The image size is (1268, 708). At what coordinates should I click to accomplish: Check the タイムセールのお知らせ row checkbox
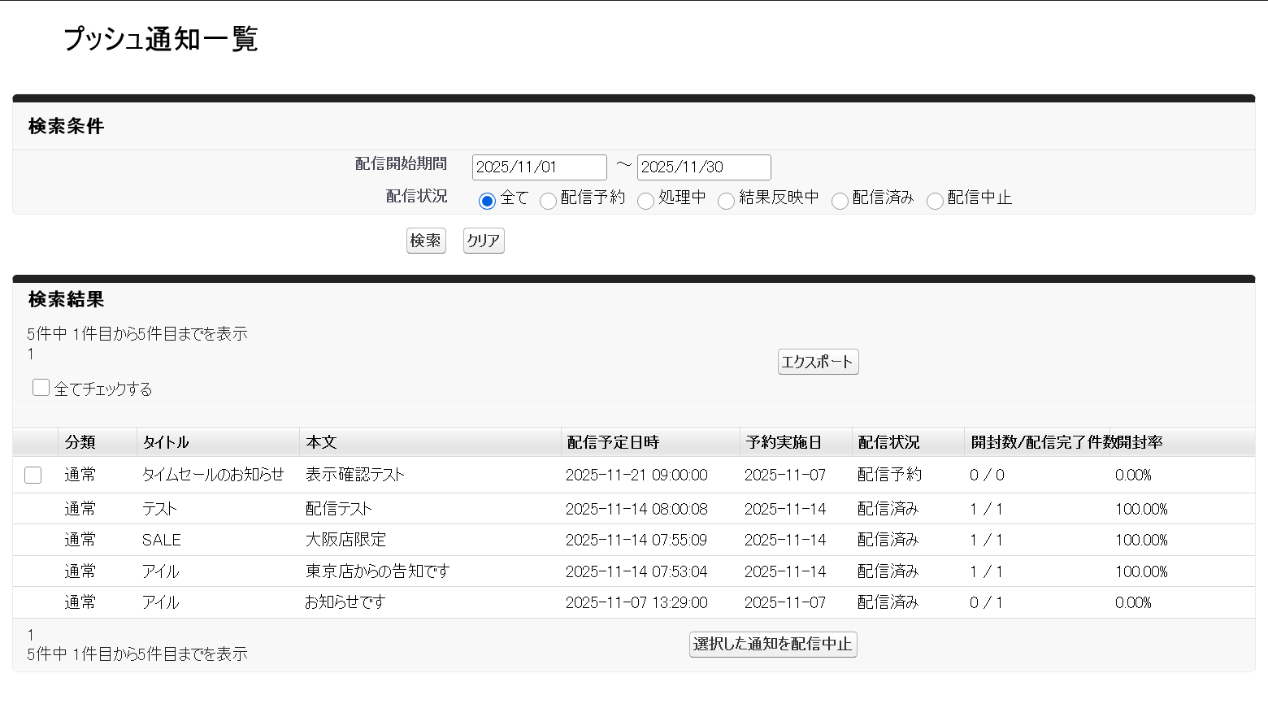coord(33,475)
